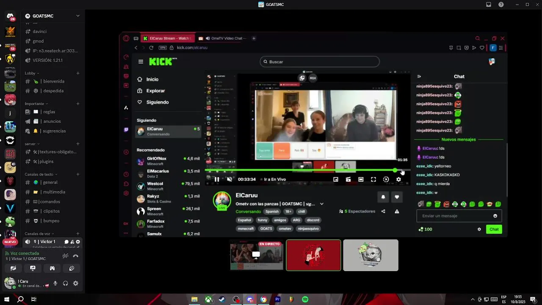Mute Discord microphone
542x305 pixels.
click(55, 283)
